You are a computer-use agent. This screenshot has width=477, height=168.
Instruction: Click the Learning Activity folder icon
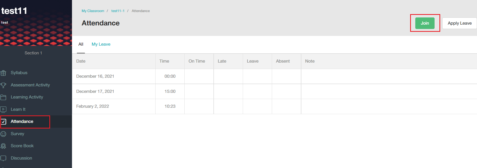coord(3,97)
